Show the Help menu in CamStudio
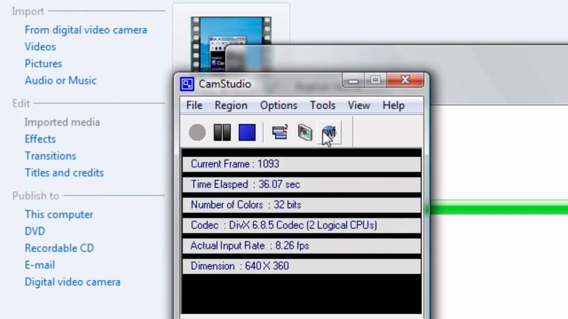Image resolution: width=568 pixels, height=319 pixels. [x=393, y=105]
